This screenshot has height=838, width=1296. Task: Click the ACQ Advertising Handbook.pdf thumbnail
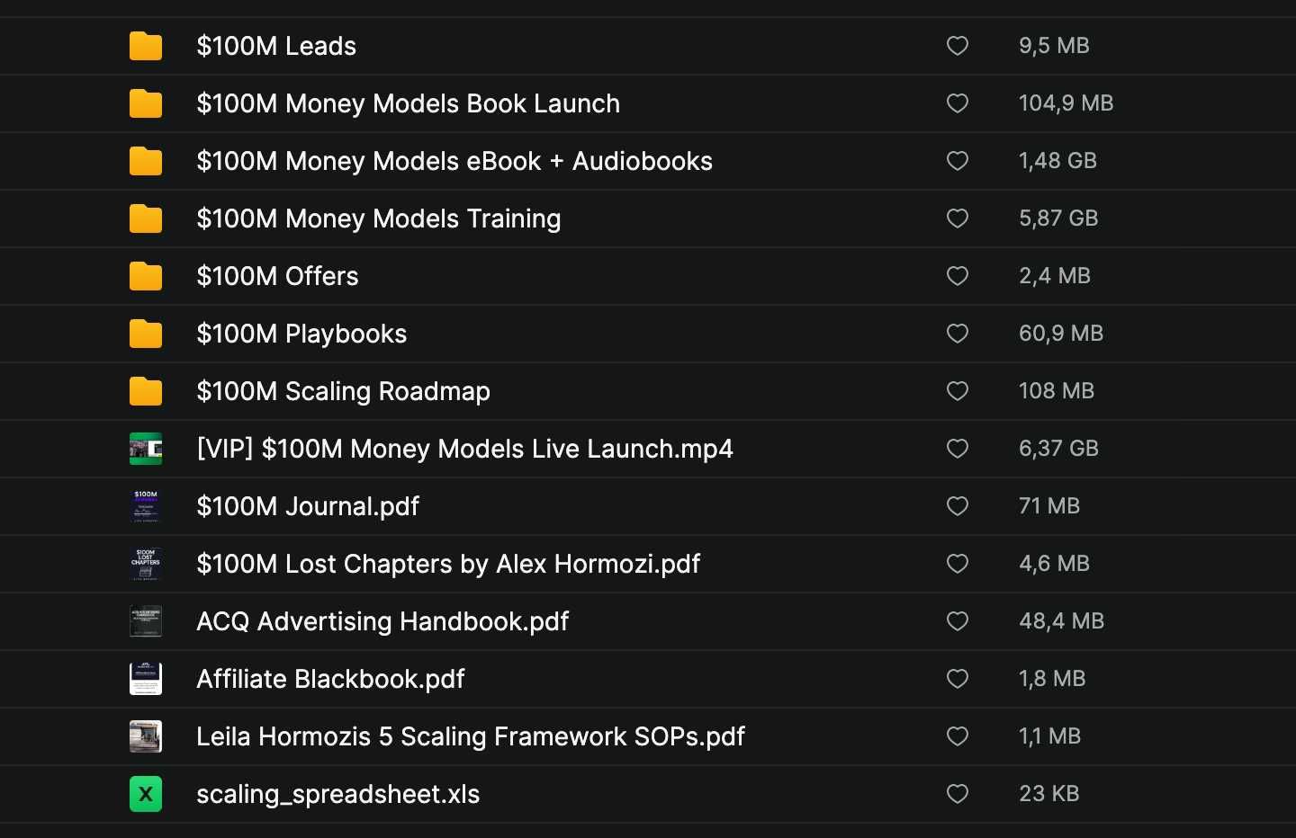click(x=146, y=621)
